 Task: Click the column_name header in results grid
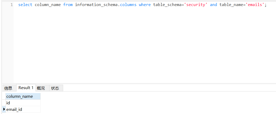[20, 96]
